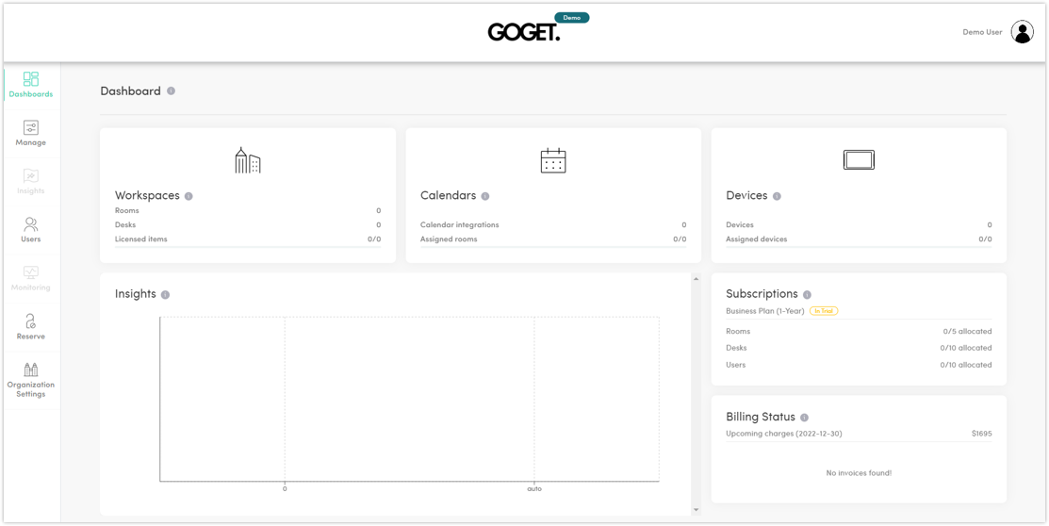Click the Calendars calendar icon
This screenshot has width=1049, height=526.
click(x=553, y=160)
